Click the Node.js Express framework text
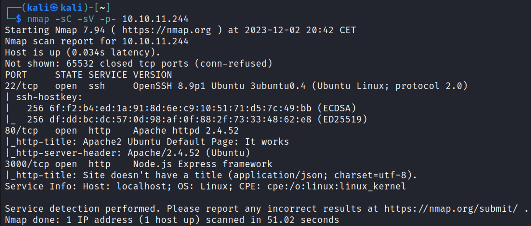 [203, 164]
